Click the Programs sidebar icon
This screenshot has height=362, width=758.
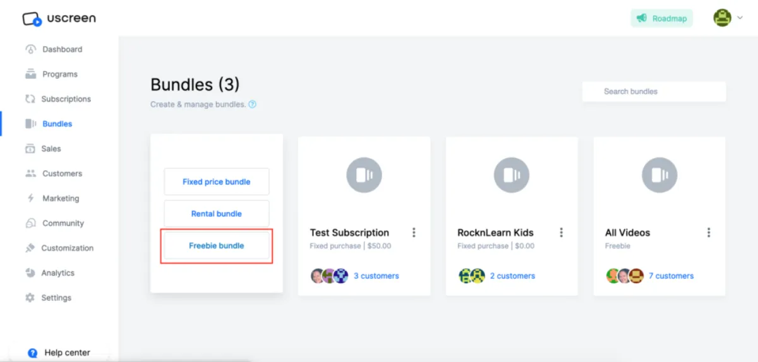(x=30, y=74)
